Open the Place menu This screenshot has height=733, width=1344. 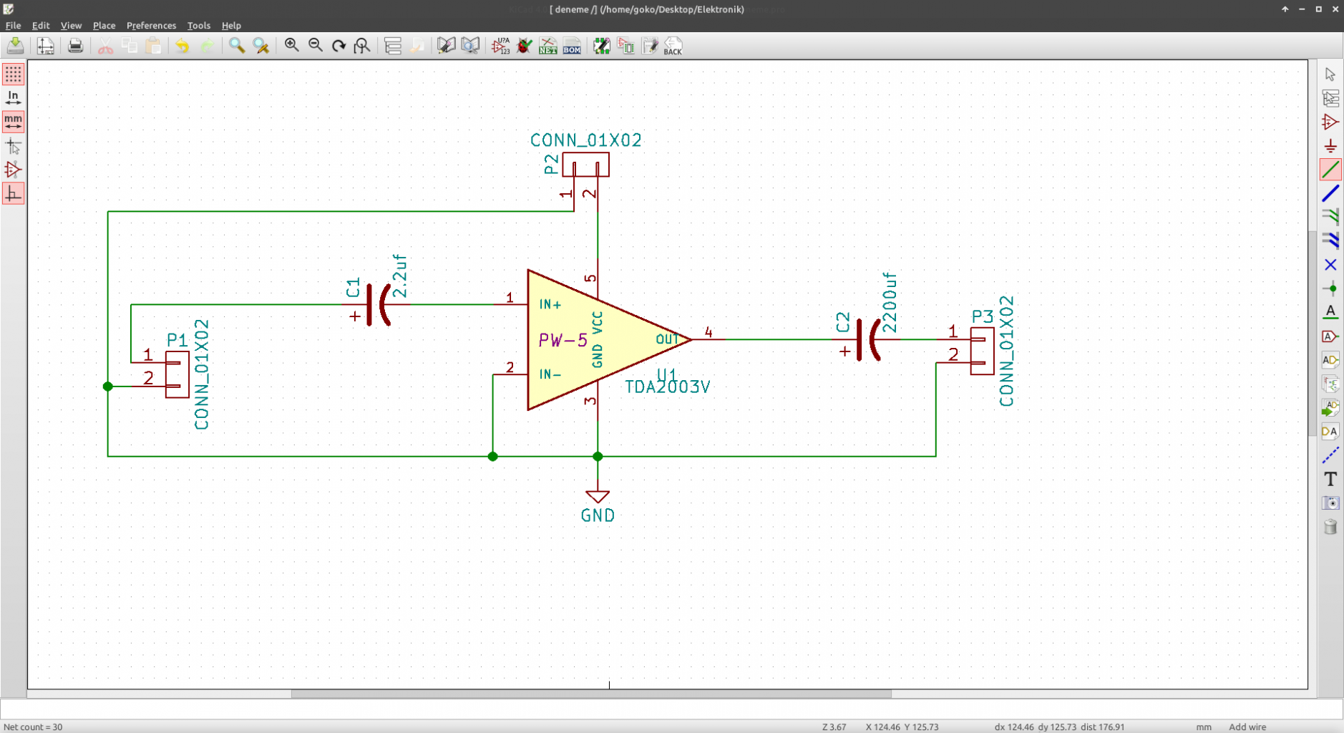[x=104, y=25]
